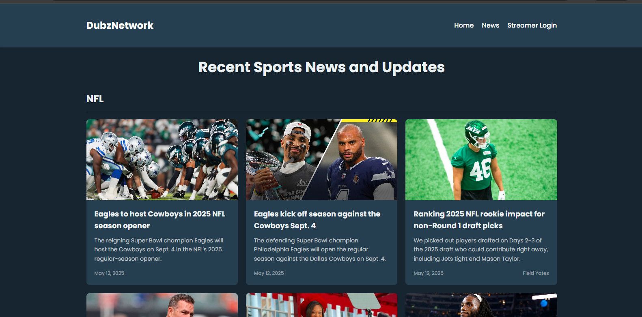642x317 pixels.
Task: Click the May 12, 2025 date on first card
Action: (x=109, y=273)
